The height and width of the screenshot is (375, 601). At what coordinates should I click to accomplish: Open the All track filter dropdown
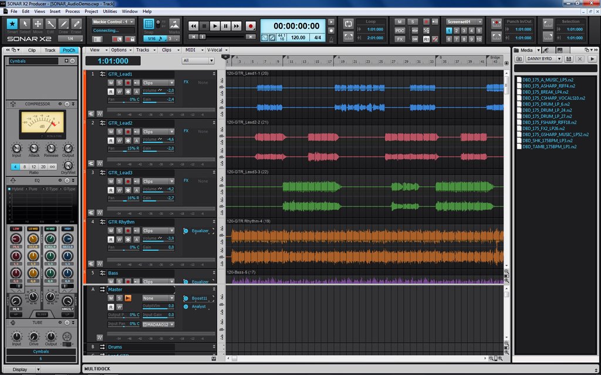click(x=198, y=60)
